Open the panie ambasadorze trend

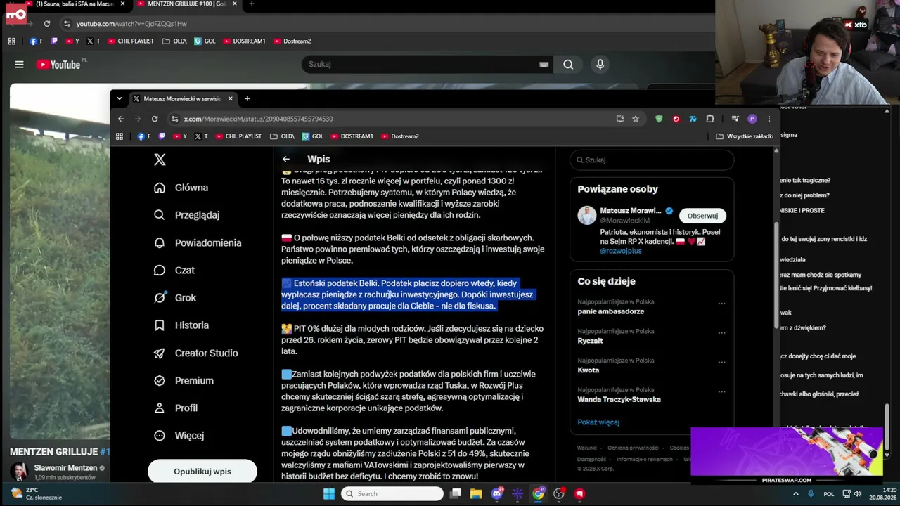coord(611,311)
